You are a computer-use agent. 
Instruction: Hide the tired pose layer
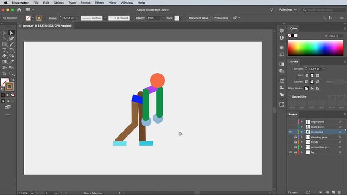point(291,132)
